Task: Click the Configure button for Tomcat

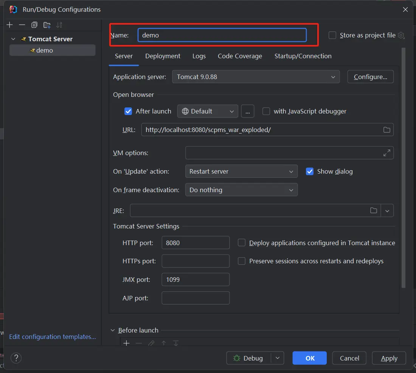Action: 370,76
